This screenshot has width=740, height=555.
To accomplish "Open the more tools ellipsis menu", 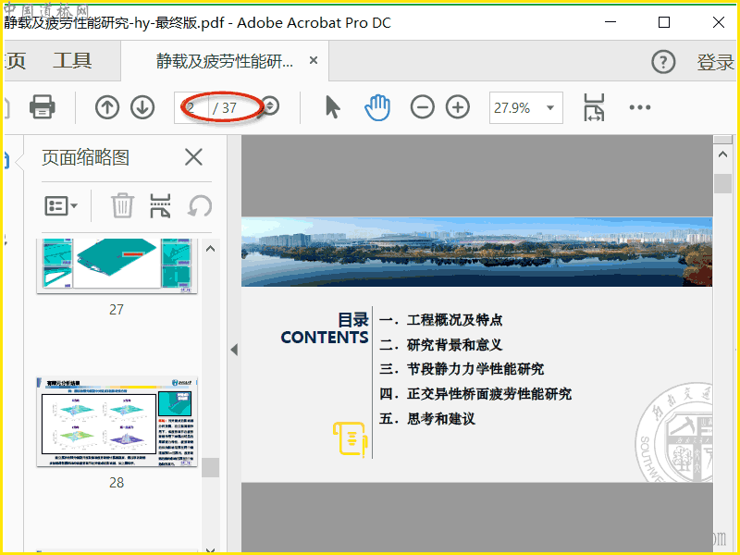I will click(x=640, y=107).
